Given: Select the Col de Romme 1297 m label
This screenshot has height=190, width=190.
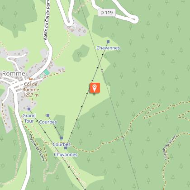Looking at the screenshot, I should [x=31, y=90].
